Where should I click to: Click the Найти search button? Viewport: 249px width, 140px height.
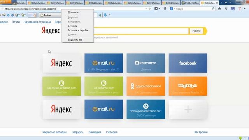coord(196,31)
